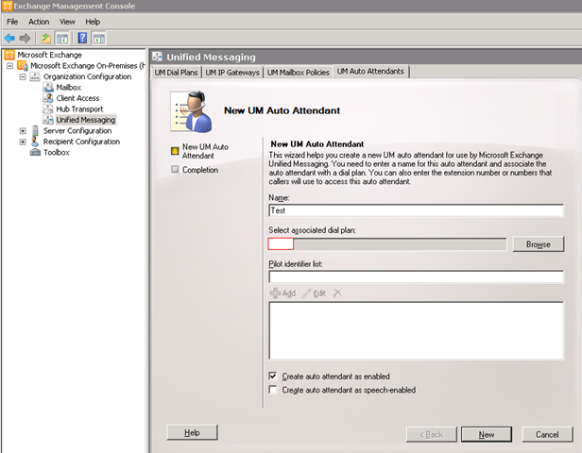Click the Unified Messaging tree node icon
The image size is (582, 453).
[x=48, y=119]
